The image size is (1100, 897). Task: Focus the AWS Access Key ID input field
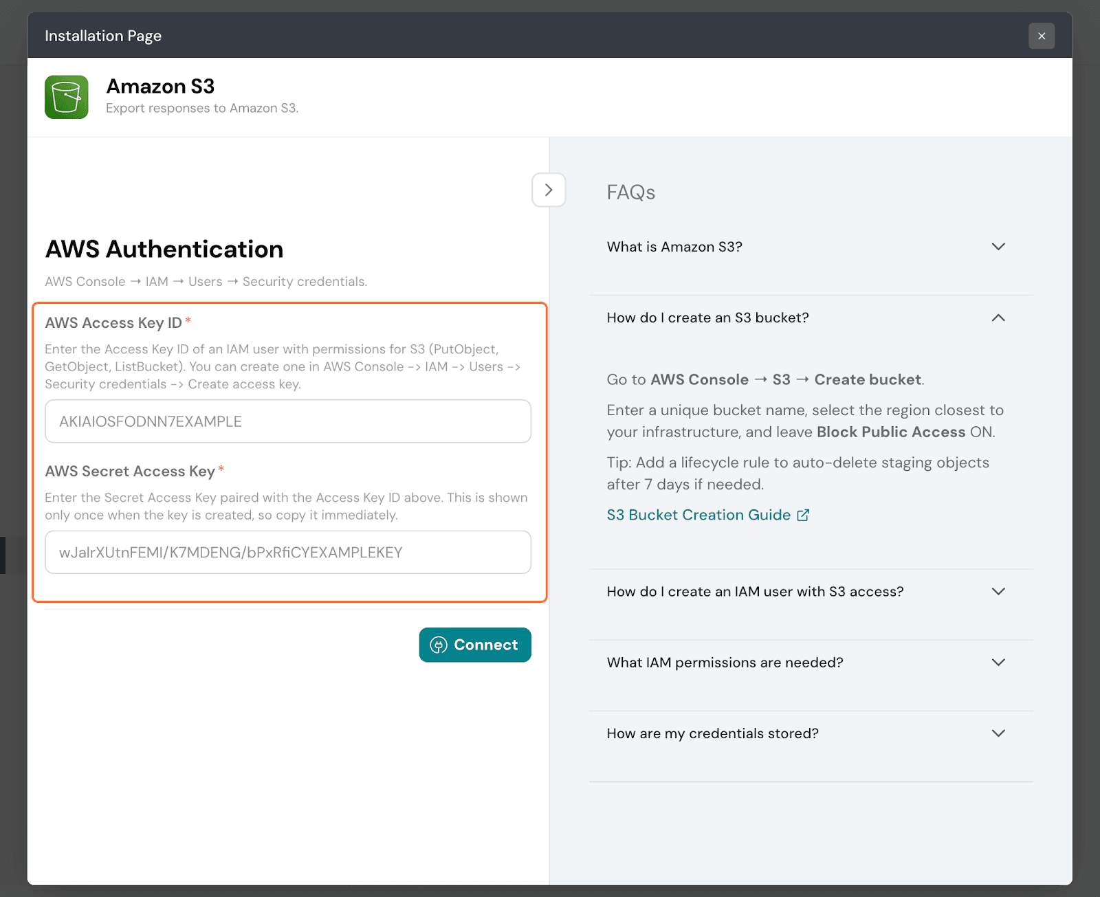coord(287,421)
